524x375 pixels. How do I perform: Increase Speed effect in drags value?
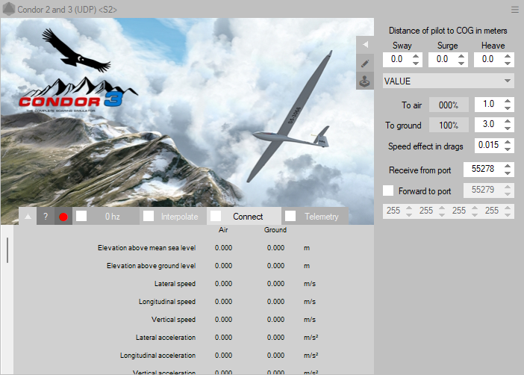click(x=508, y=142)
